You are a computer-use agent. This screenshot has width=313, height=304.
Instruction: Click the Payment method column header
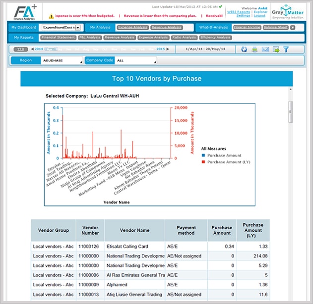pos(186,230)
